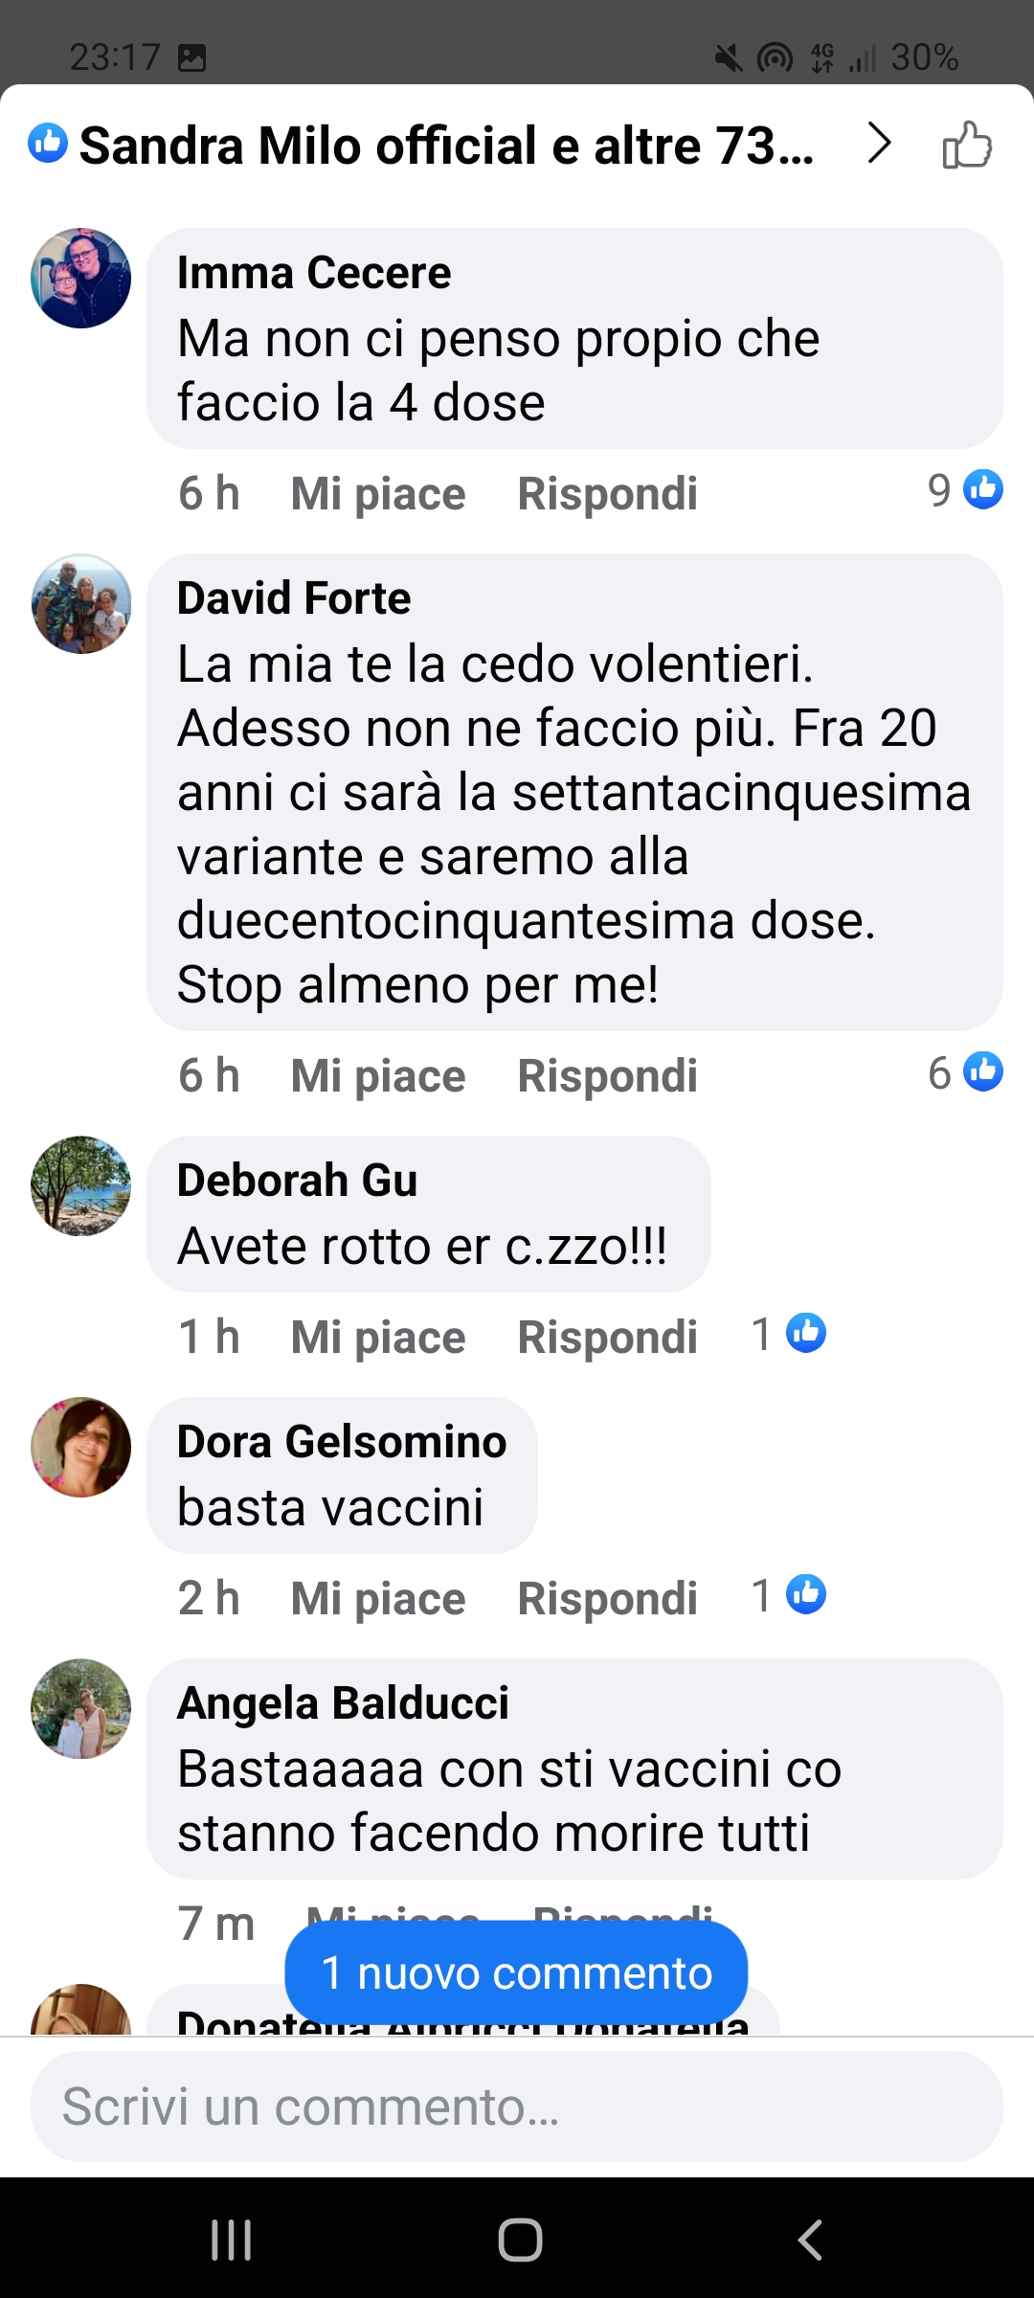Tap the thumbs-up like icon at top right
The width and height of the screenshot is (1034, 2298).
click(x=967, y=145)
